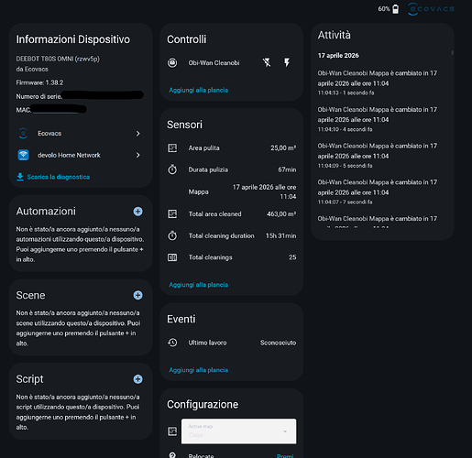Click the Ecovacs integration label

point(49,134)
